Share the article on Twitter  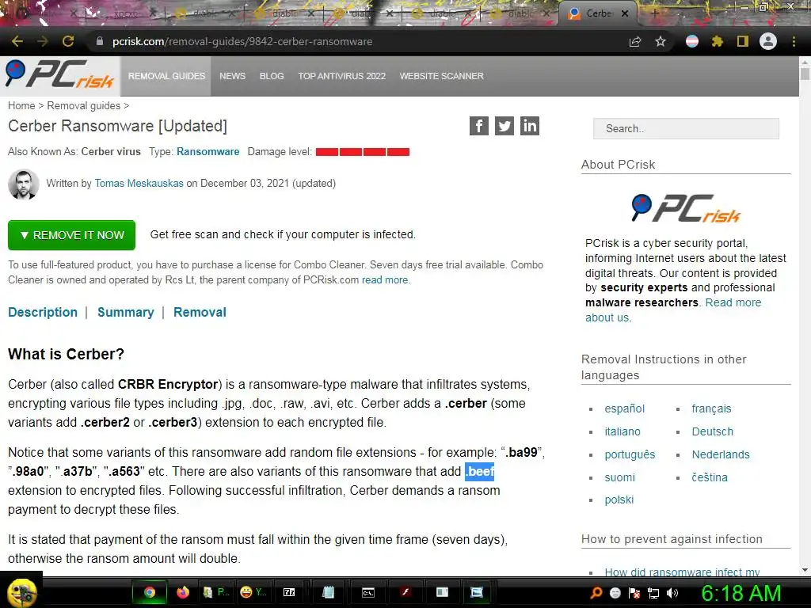pyautogui.click(x=504, y=126)
